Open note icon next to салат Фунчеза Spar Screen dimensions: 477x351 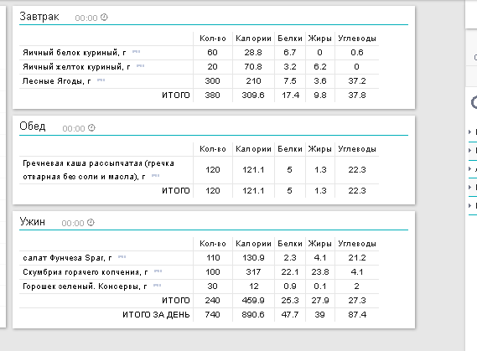(122, 257)
